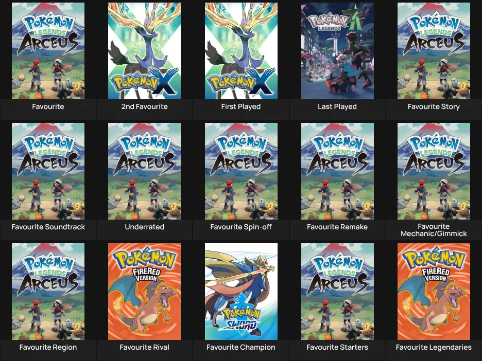The width and height of the screenshot is (482, 361).
Task: Click the 2nd Favourite label
Action: 145,106
